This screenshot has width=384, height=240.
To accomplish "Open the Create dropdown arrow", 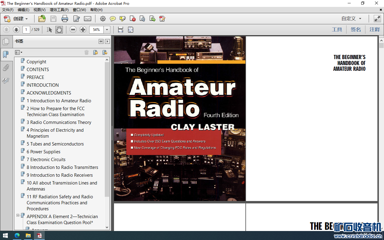I will coord(26,19).
